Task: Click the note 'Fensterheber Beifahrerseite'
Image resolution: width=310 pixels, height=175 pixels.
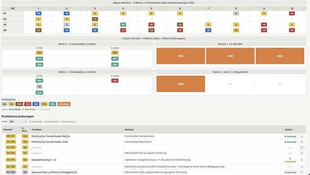Action: tap(139, 136)
